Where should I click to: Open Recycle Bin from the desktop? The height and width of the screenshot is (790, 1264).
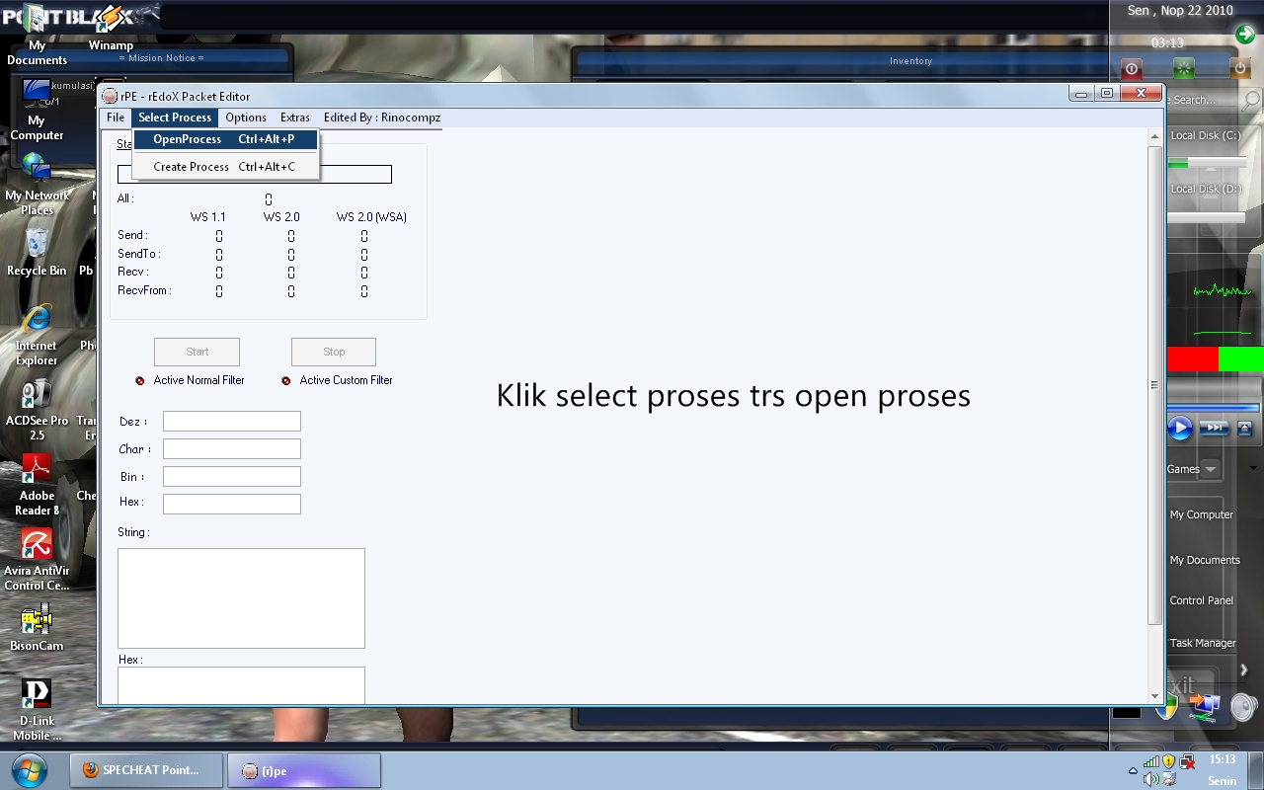[35, 245]
